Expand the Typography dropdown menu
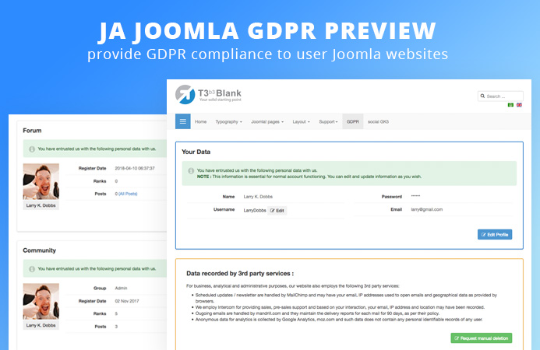 [228, 122]
